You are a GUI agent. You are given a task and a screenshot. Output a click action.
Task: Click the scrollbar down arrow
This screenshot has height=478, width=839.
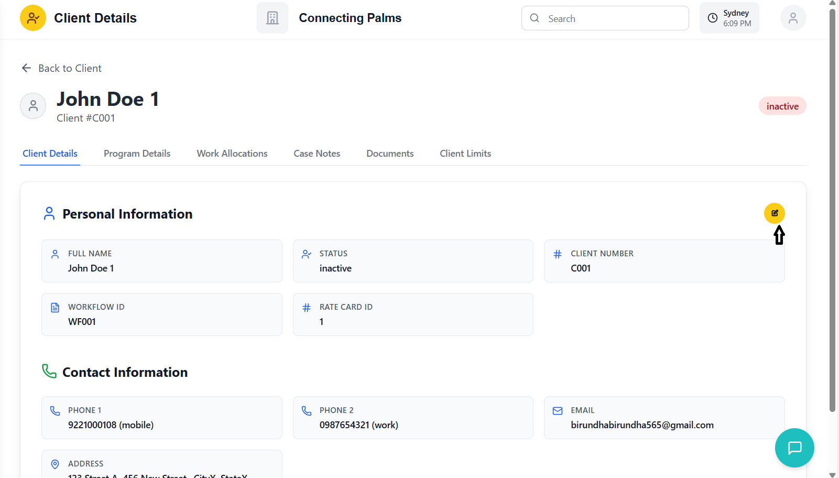(x=832, y=474)
